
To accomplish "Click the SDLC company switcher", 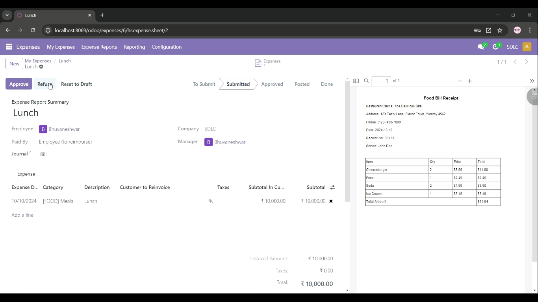I will pyautogui.click(x=512, y=47).
